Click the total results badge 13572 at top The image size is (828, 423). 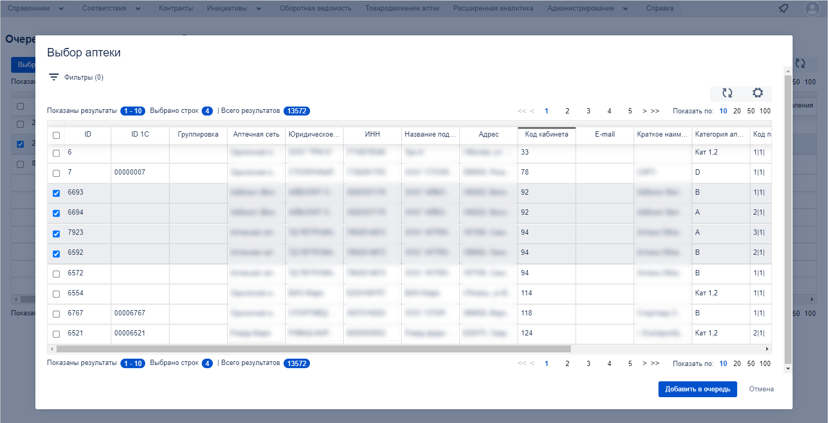click(297, 111)
